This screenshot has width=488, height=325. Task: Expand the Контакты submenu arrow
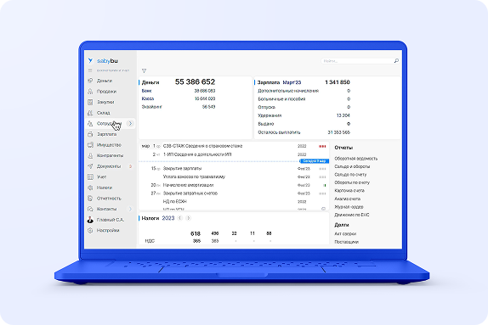(130, 209)
